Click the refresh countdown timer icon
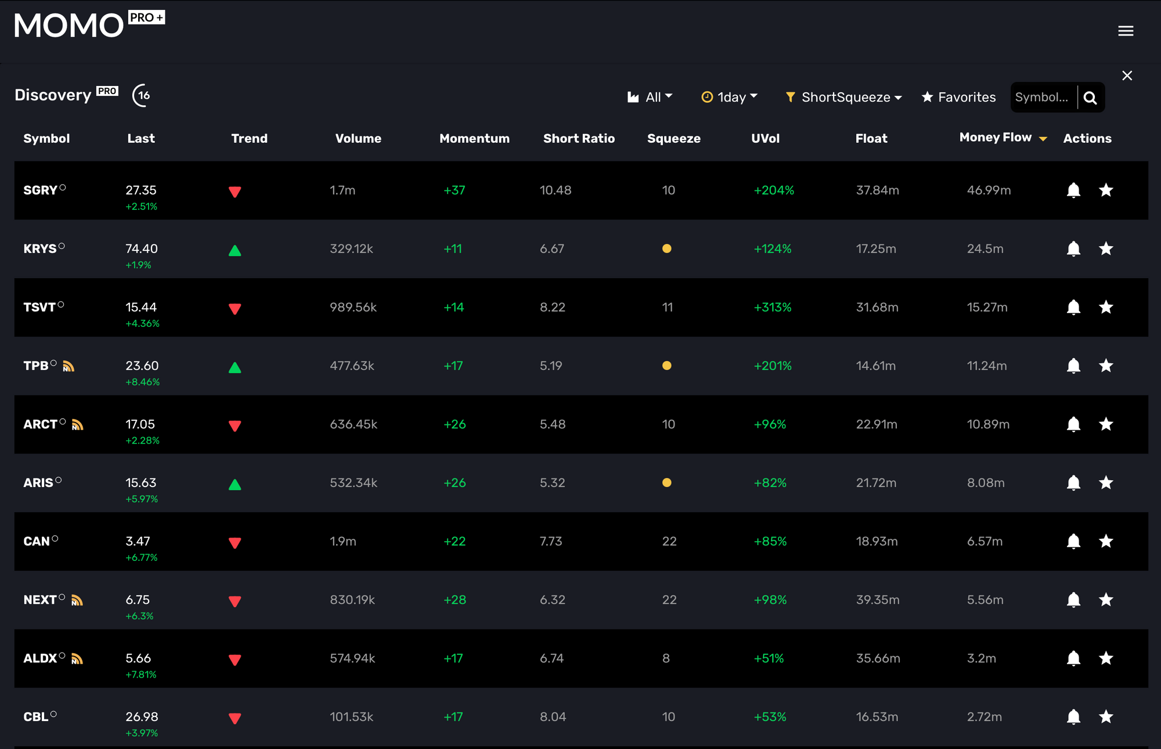Screen dimensions: 1161x749 [142, 95]
